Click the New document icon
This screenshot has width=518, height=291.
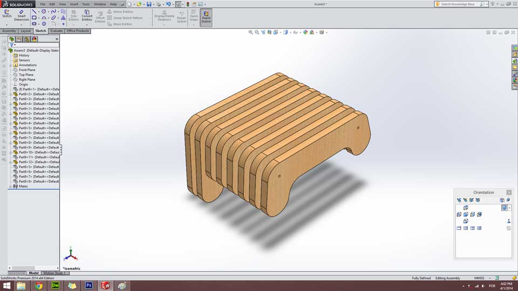(129, 4)
